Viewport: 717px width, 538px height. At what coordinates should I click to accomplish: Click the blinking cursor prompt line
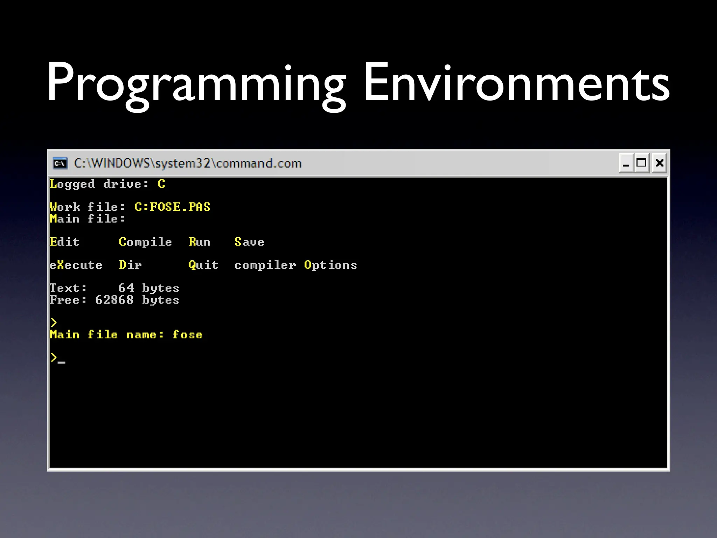(x=57, y=358)
